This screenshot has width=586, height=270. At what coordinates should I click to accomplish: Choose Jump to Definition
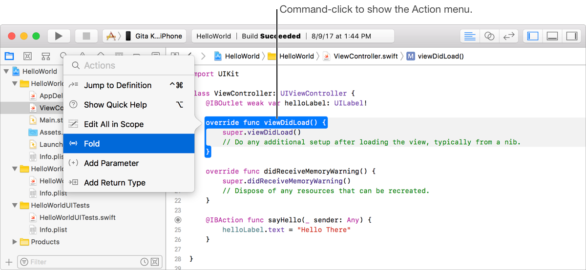(x=129, y=85)
